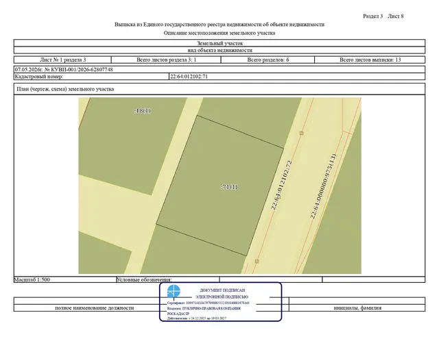439x339 pixels.
Task: Click the 'Условные обозначения:' cell
Action: [168, 279]
